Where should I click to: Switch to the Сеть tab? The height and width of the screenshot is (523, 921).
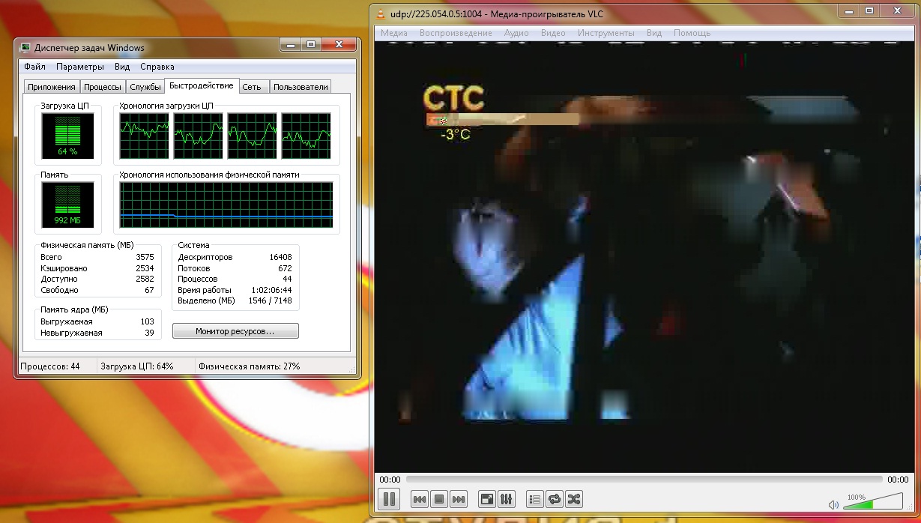coord(252,87)
